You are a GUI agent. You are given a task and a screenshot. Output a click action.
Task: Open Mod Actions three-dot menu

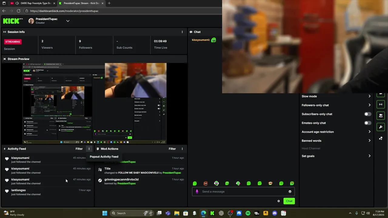pos(182,149)
